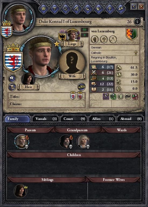Select the sibling portrait with crown
The image size is (148, 207).
click(x=20, y=191)
